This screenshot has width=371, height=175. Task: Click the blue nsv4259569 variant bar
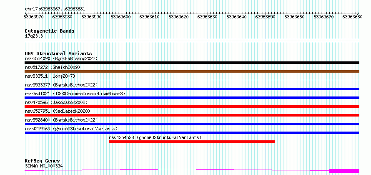pos(192,133)
